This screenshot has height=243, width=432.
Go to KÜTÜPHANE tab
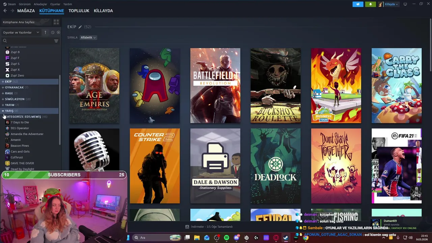52,11
